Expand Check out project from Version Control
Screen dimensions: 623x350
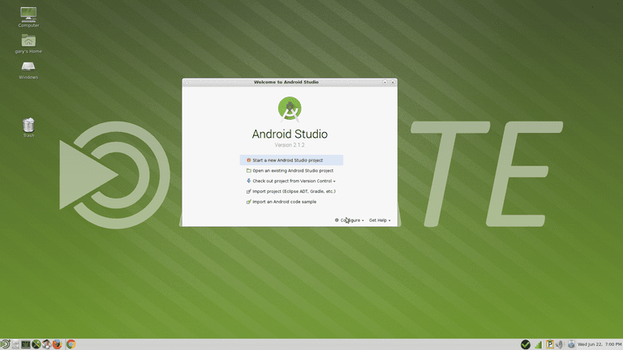pos(291,181)
